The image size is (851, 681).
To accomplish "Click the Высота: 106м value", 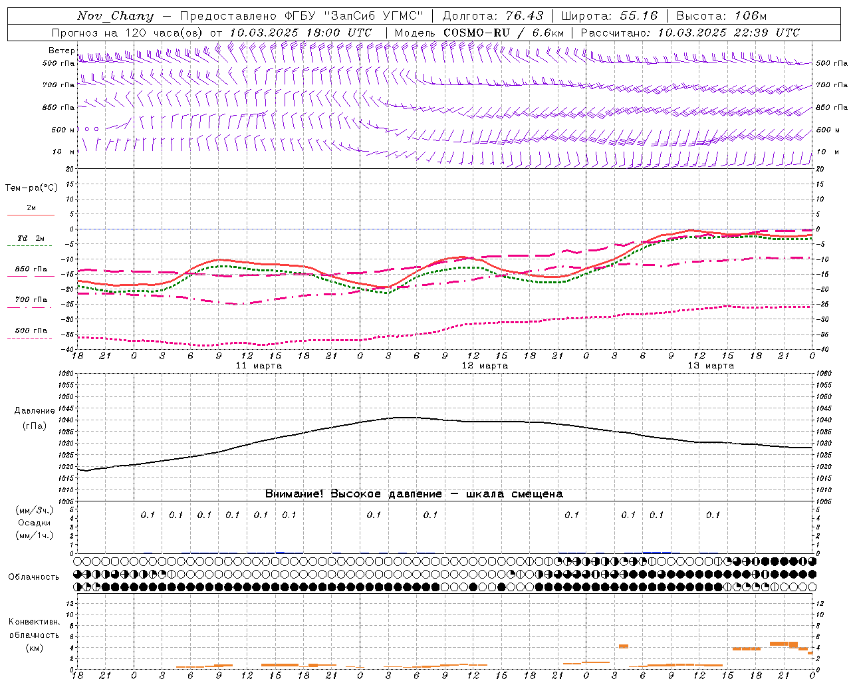I will (721, 16).
